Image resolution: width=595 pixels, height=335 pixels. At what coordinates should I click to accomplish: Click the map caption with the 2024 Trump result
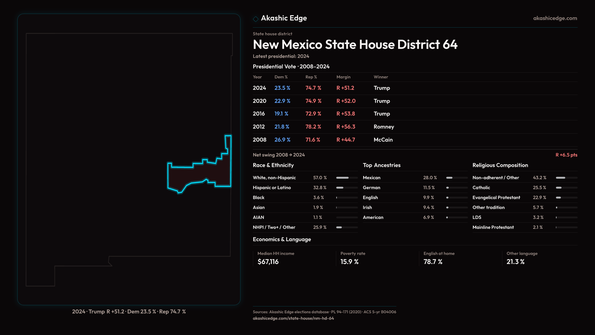(x=129, y=311)
